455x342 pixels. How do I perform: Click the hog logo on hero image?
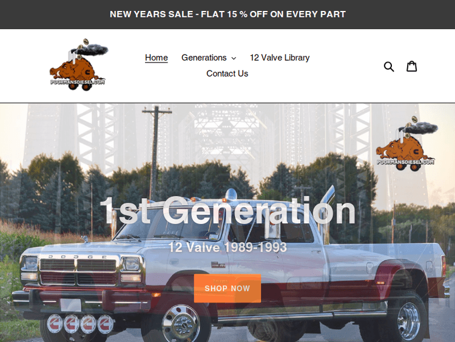pos(406,143)
